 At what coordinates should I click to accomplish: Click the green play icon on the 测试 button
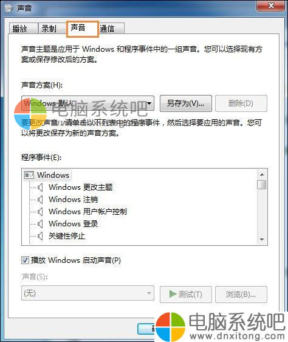pos(173,294)
